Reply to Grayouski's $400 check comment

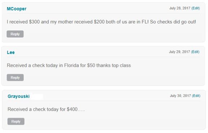pos(16,121)
